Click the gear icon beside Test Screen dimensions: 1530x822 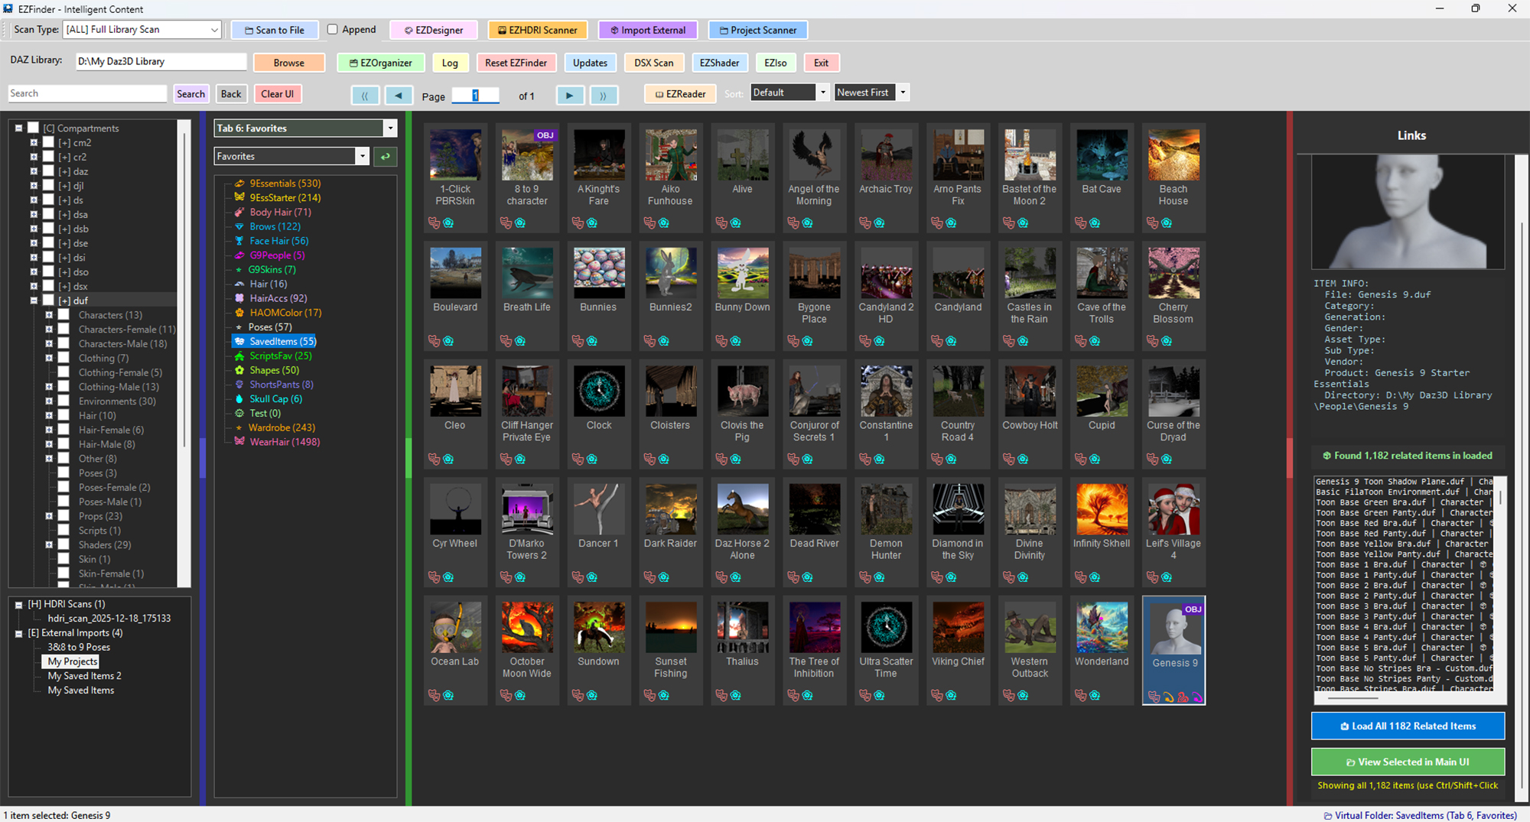[x=239, y=414]
